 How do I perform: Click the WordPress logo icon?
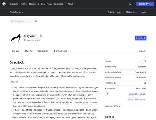[4, 4]
